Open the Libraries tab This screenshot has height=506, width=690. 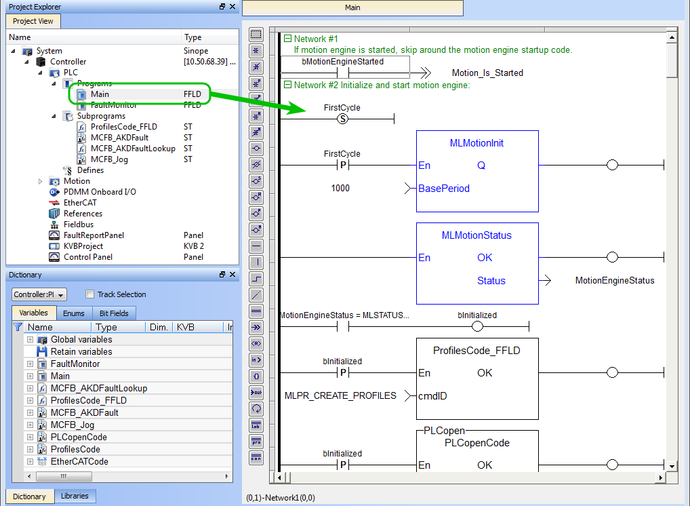75,496
